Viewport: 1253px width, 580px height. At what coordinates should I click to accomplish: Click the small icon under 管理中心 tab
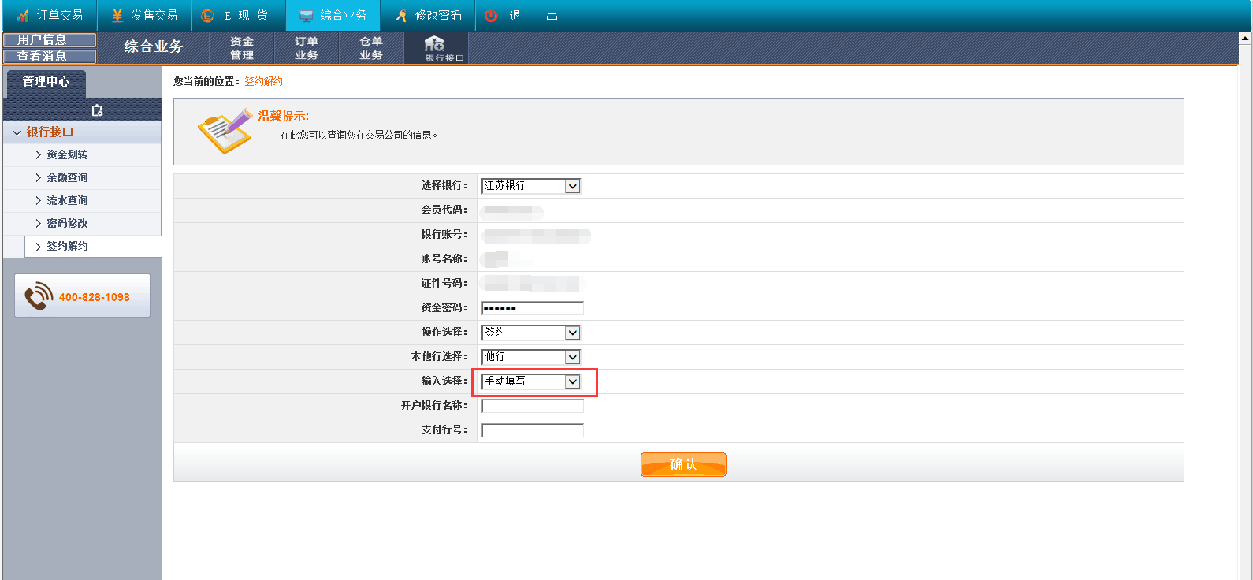pos(97,110)
